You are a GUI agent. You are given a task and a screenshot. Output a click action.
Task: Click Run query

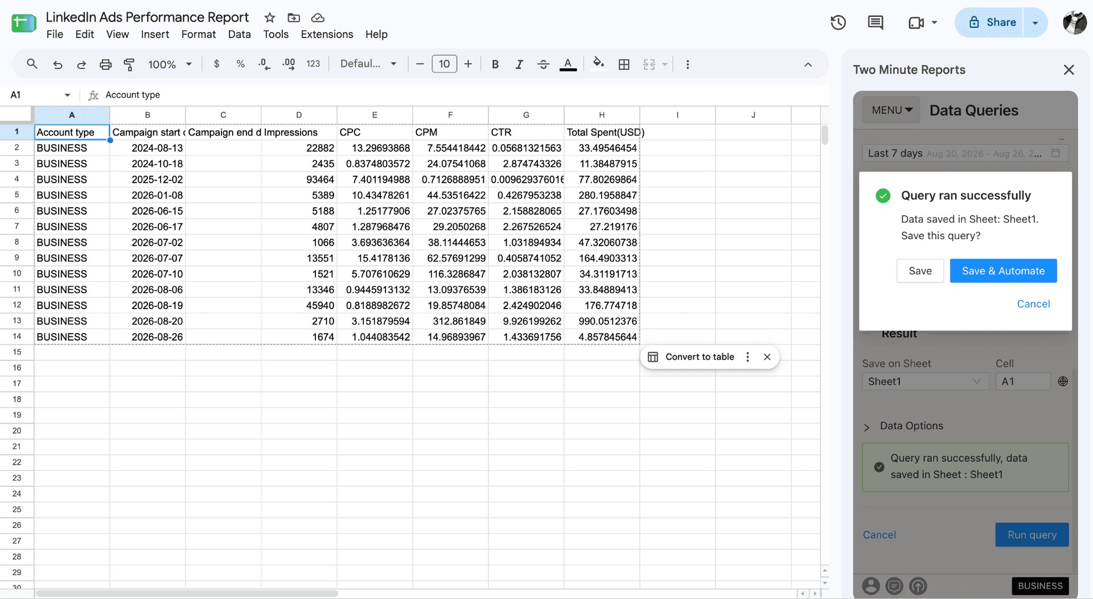tap(1032, 535)
